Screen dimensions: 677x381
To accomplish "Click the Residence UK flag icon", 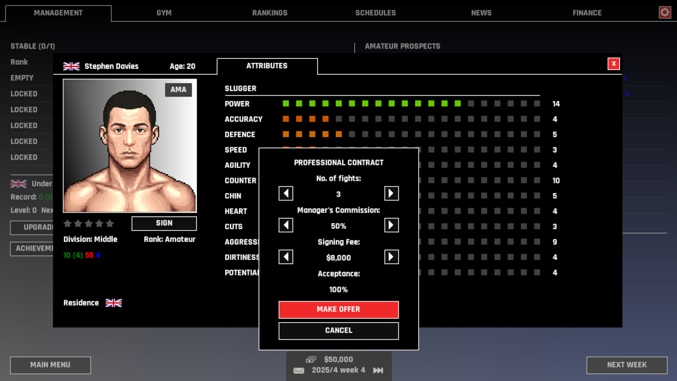I will [x=114, y=303].
